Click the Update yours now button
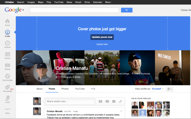The width and height of the screenshot is (191, 119). pyautogui.click(x=102, y=37)
